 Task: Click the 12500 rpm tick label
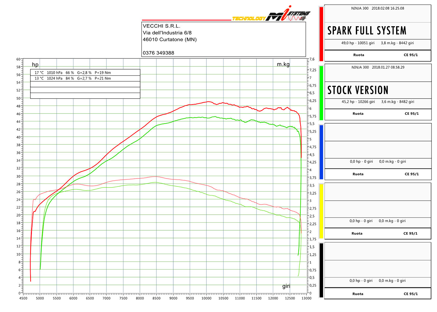pyautogui.click(x=290, y=298)
